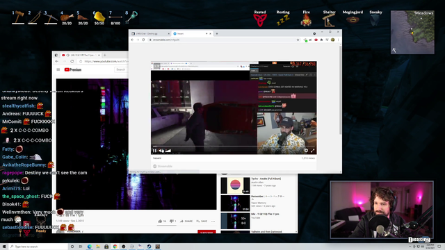Select the 8/100 arrows in slot 7
445x250 pixels.
click(x=115, y=17)
